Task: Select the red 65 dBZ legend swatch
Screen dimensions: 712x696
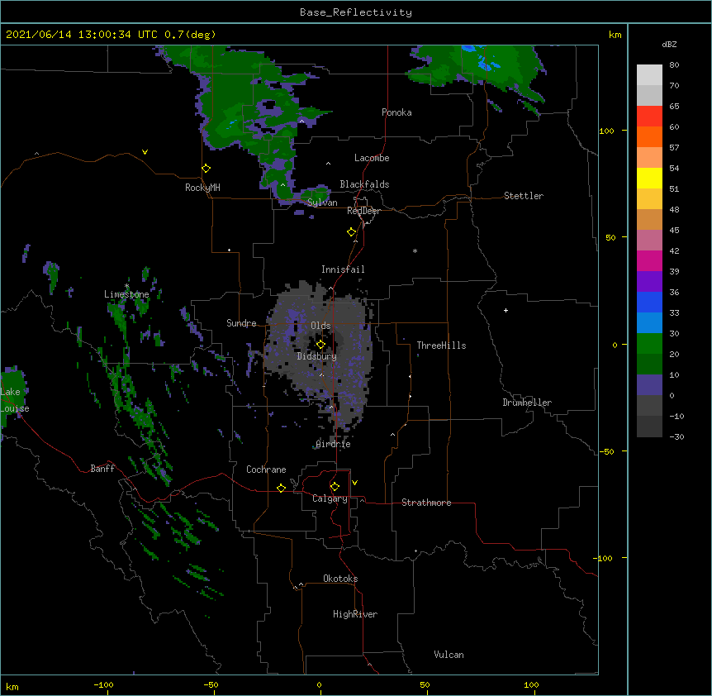Action: pyautogui.click(x=649, y=116)
